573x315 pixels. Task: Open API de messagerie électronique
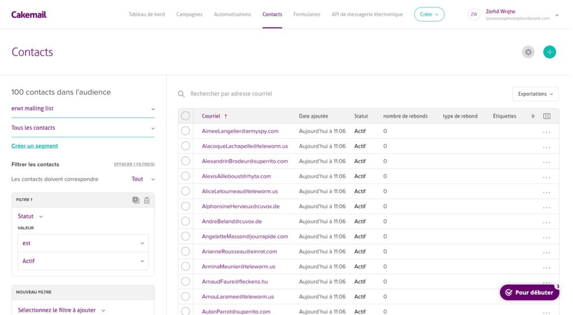(367, 14)
